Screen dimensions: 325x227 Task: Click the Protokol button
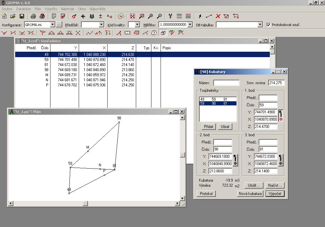206,194
